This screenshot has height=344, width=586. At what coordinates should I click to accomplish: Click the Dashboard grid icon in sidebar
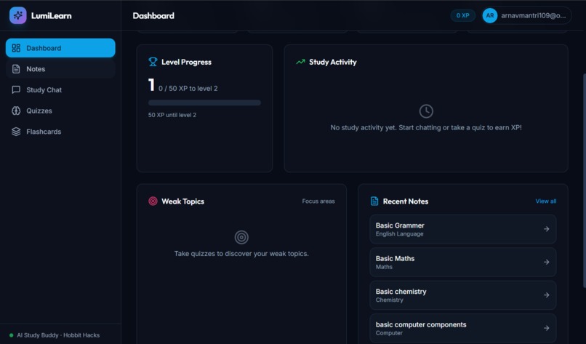coord(16,48)
